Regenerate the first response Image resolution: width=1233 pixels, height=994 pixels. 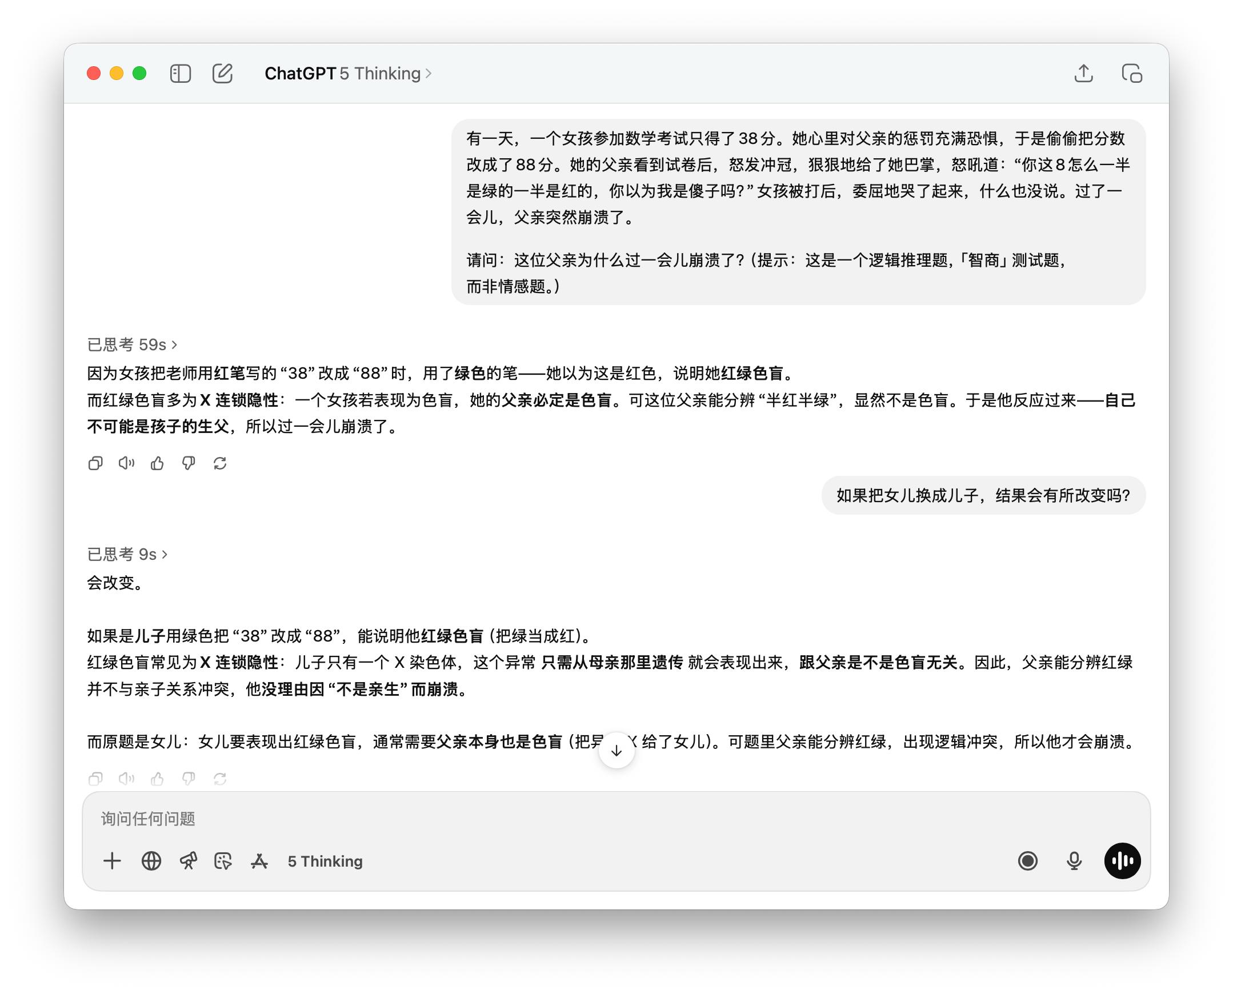(220, 463)
